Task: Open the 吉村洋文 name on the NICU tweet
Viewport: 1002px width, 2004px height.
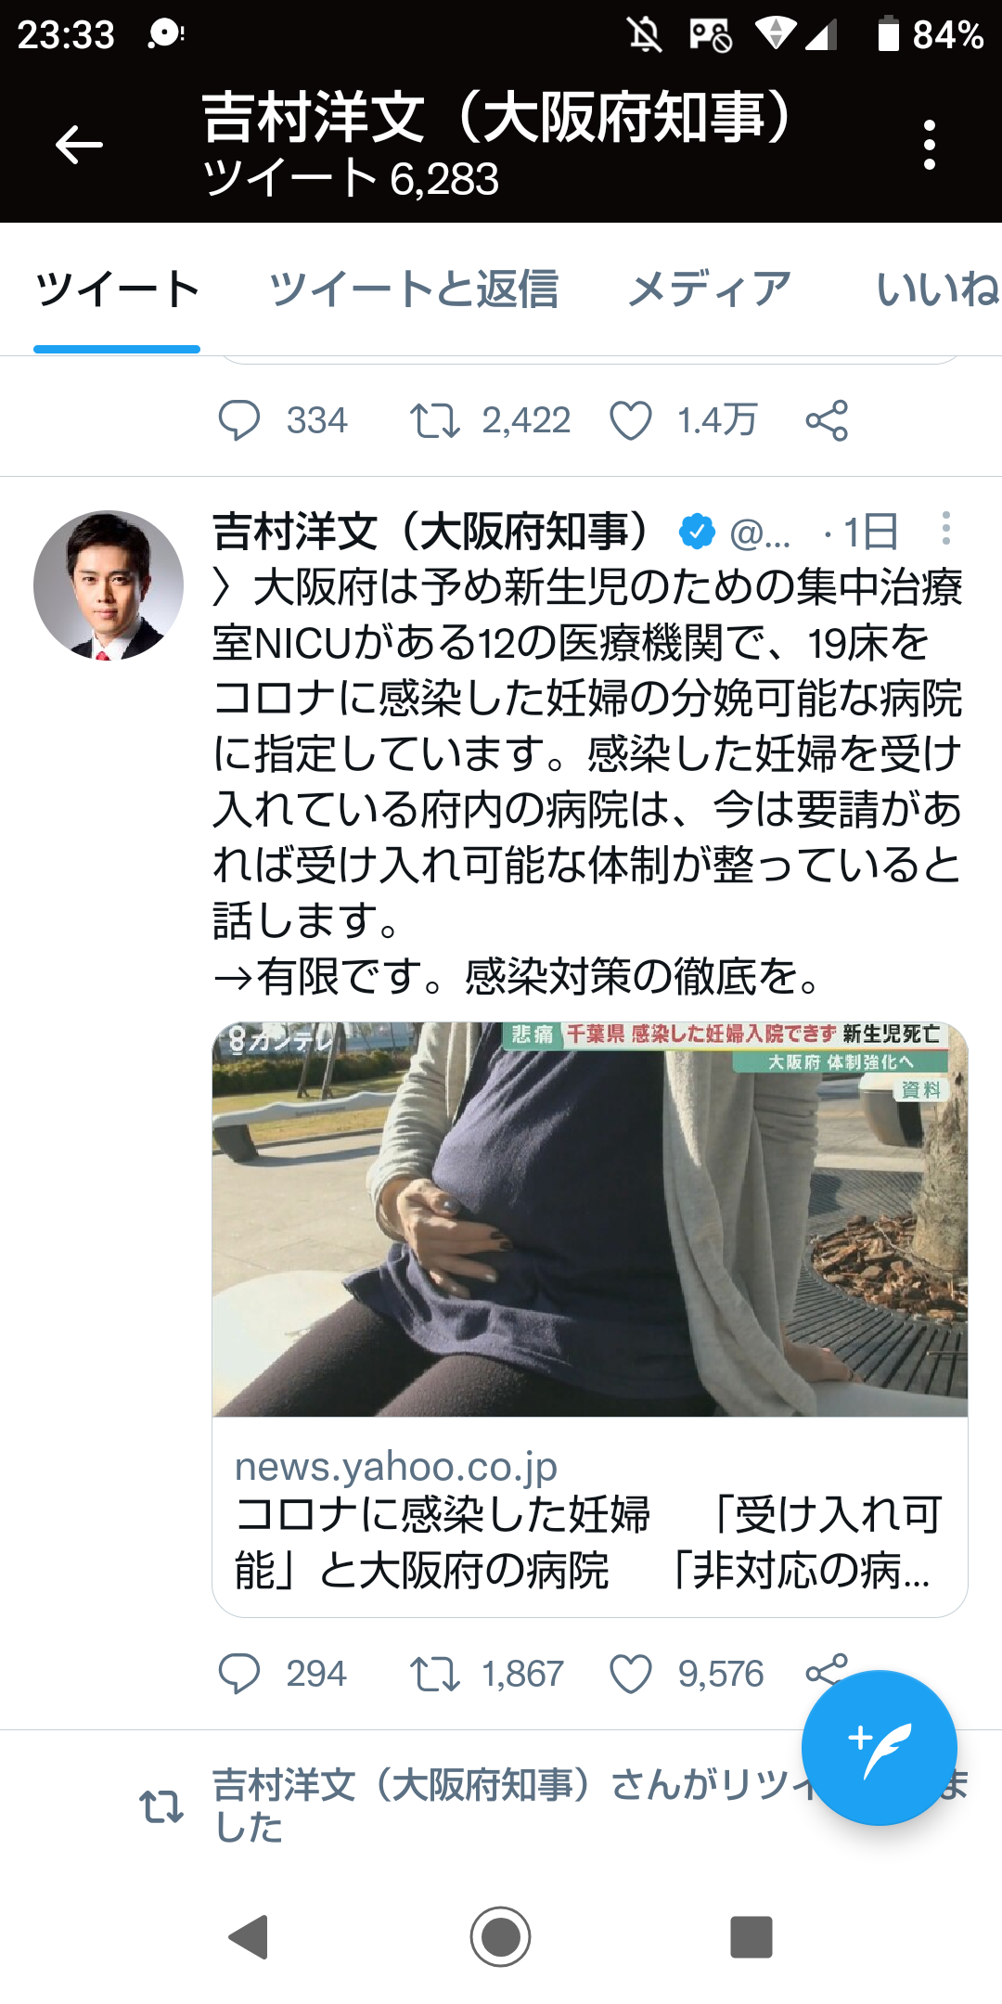Action: pyautogui.click(x=430, y=532)
